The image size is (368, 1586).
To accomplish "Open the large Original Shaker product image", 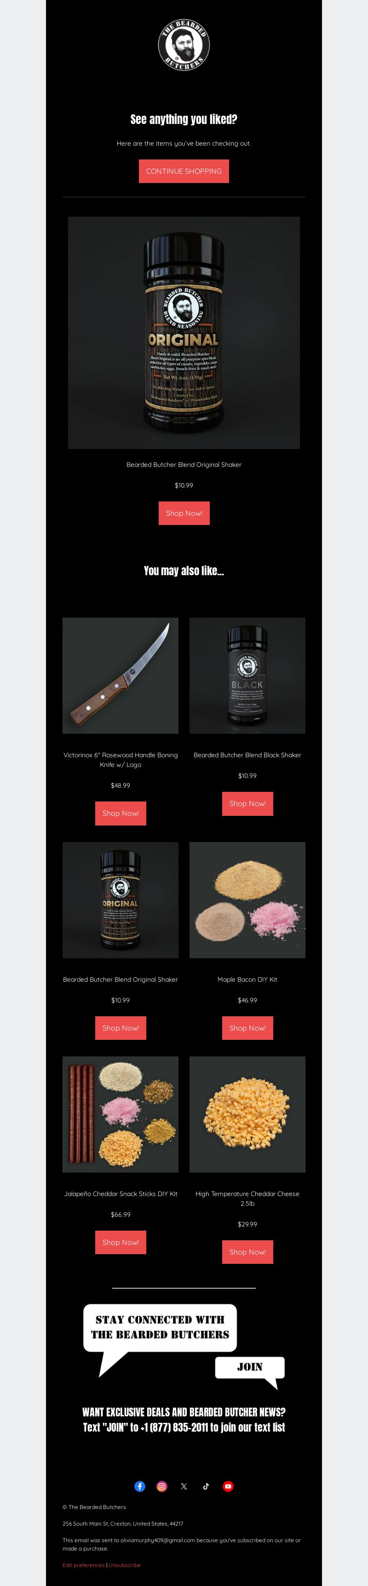I will point(184,332).
